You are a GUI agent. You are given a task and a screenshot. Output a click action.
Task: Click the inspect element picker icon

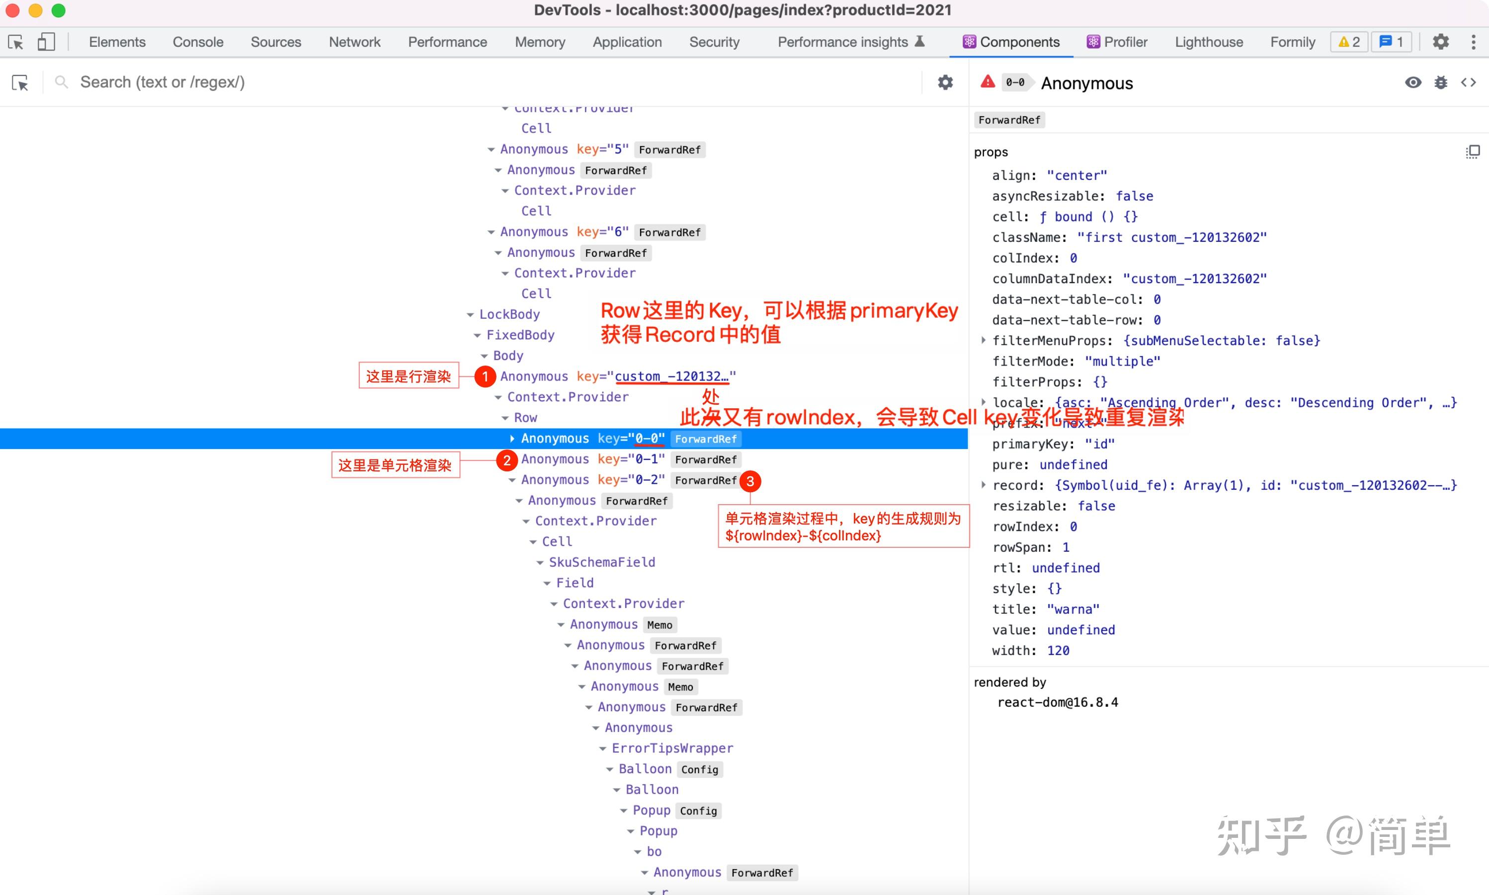point(16,42)
